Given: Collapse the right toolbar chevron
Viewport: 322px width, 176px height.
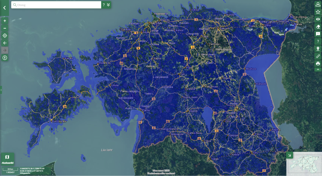Looking at the screenshot, I should [318, 69].
